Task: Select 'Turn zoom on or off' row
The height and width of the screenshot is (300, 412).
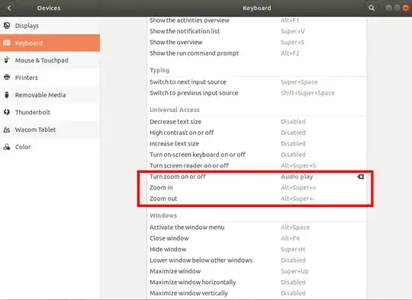Action: 256,177
